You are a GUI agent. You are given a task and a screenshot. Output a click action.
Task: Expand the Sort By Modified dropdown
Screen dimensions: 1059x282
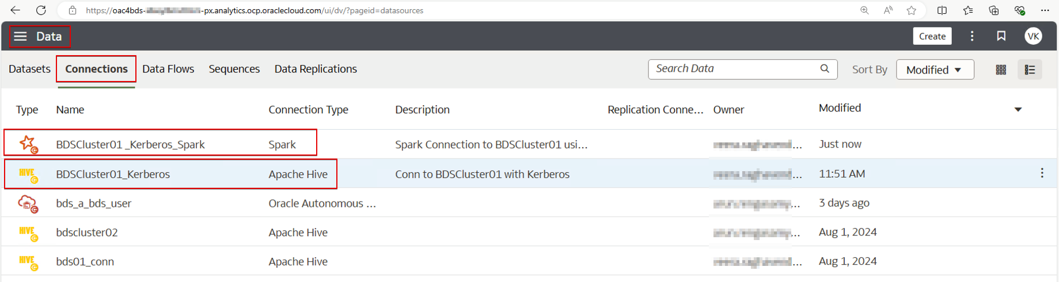point(935,69)
